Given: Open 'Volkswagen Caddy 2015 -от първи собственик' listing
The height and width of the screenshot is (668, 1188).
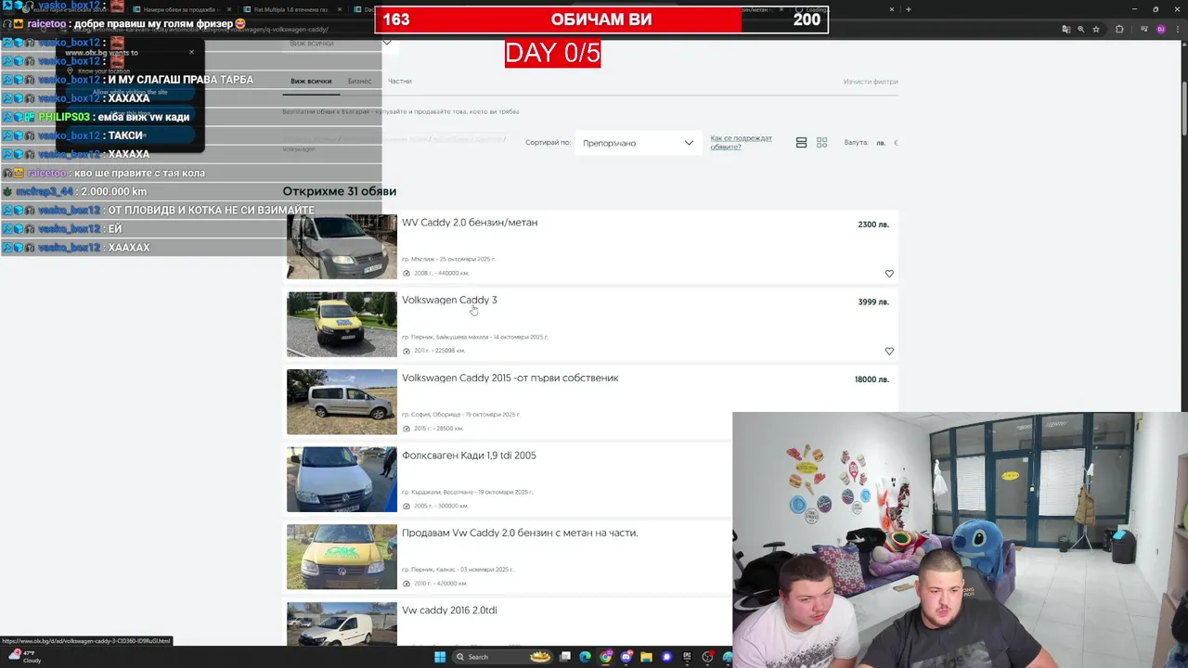Looking at the screenshot, I should point(510,379).
